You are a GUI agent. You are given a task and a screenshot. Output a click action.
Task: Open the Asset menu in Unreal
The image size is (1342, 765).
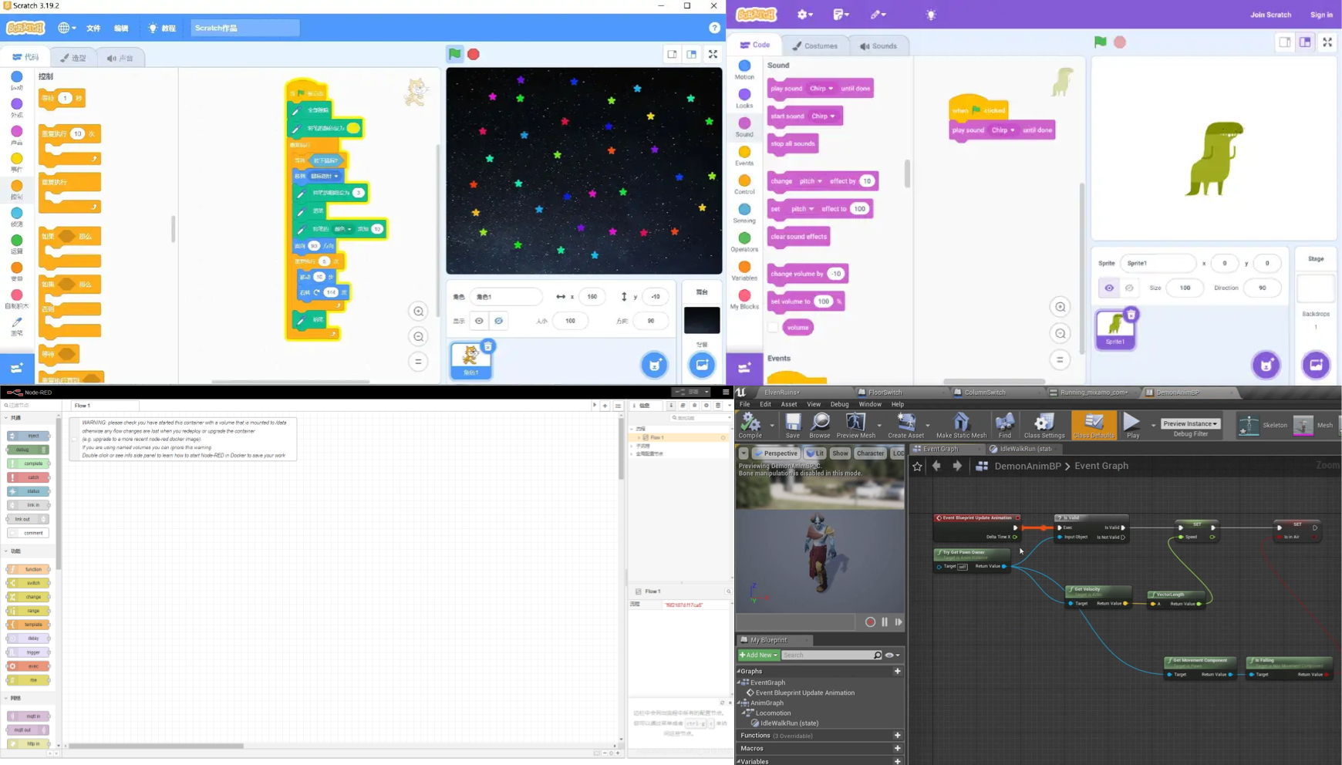click(x=788, y=404)
